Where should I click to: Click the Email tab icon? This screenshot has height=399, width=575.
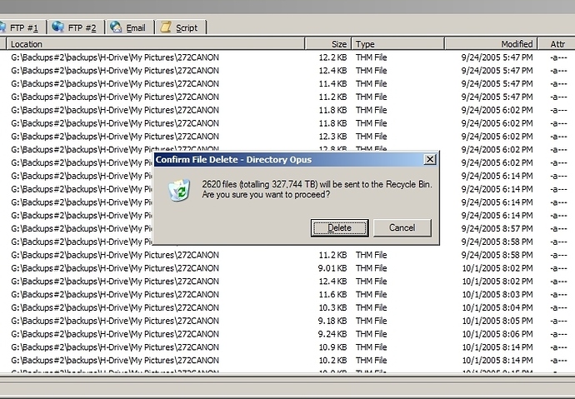pos(116,27)
